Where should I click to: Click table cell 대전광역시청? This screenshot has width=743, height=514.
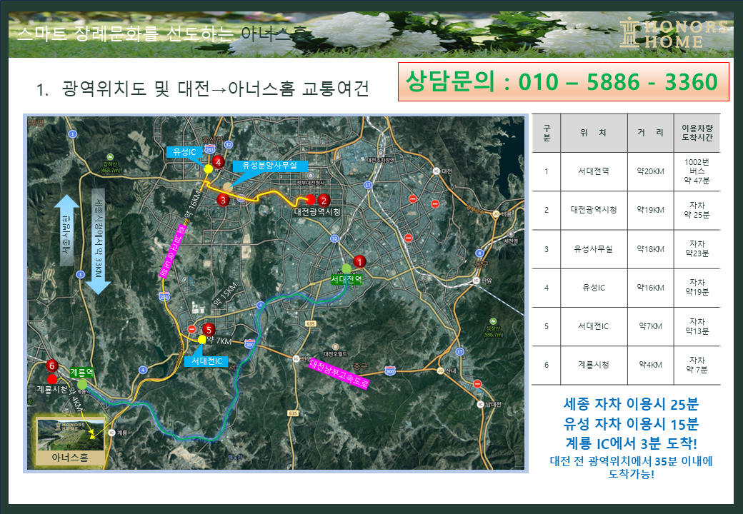tap(594, 210)
